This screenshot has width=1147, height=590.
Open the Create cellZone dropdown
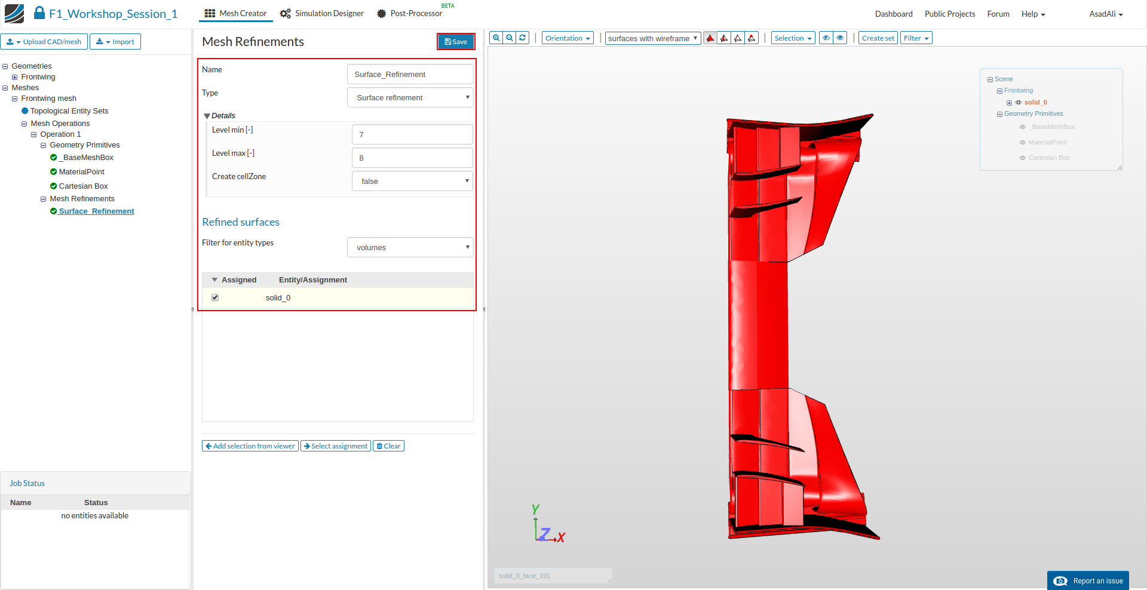(x=412, y=181)
